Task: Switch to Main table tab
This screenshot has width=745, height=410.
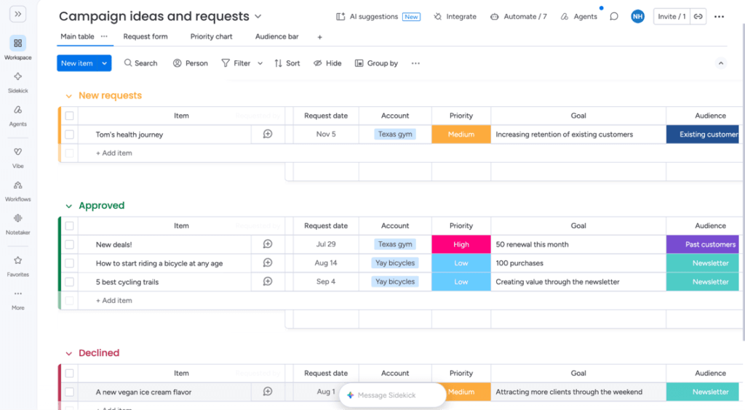Action: (77, 36)
